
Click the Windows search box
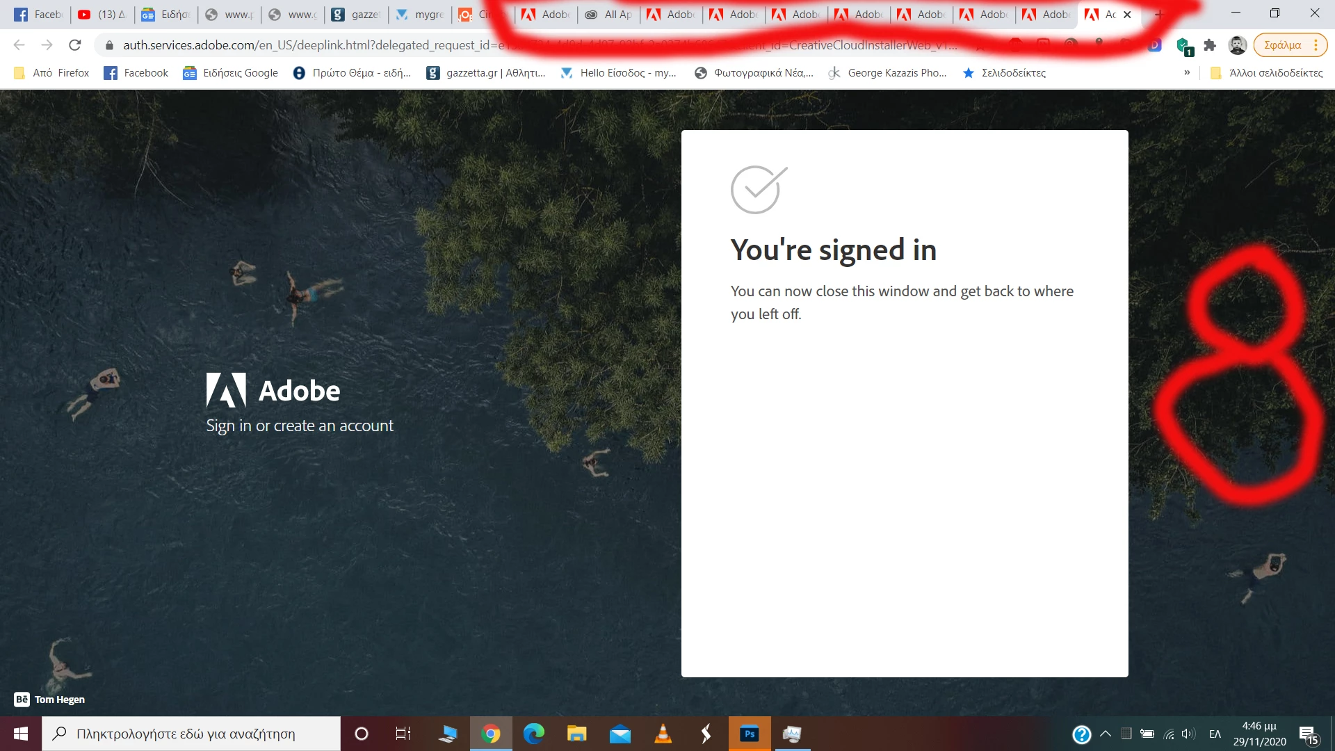[186, 734]
